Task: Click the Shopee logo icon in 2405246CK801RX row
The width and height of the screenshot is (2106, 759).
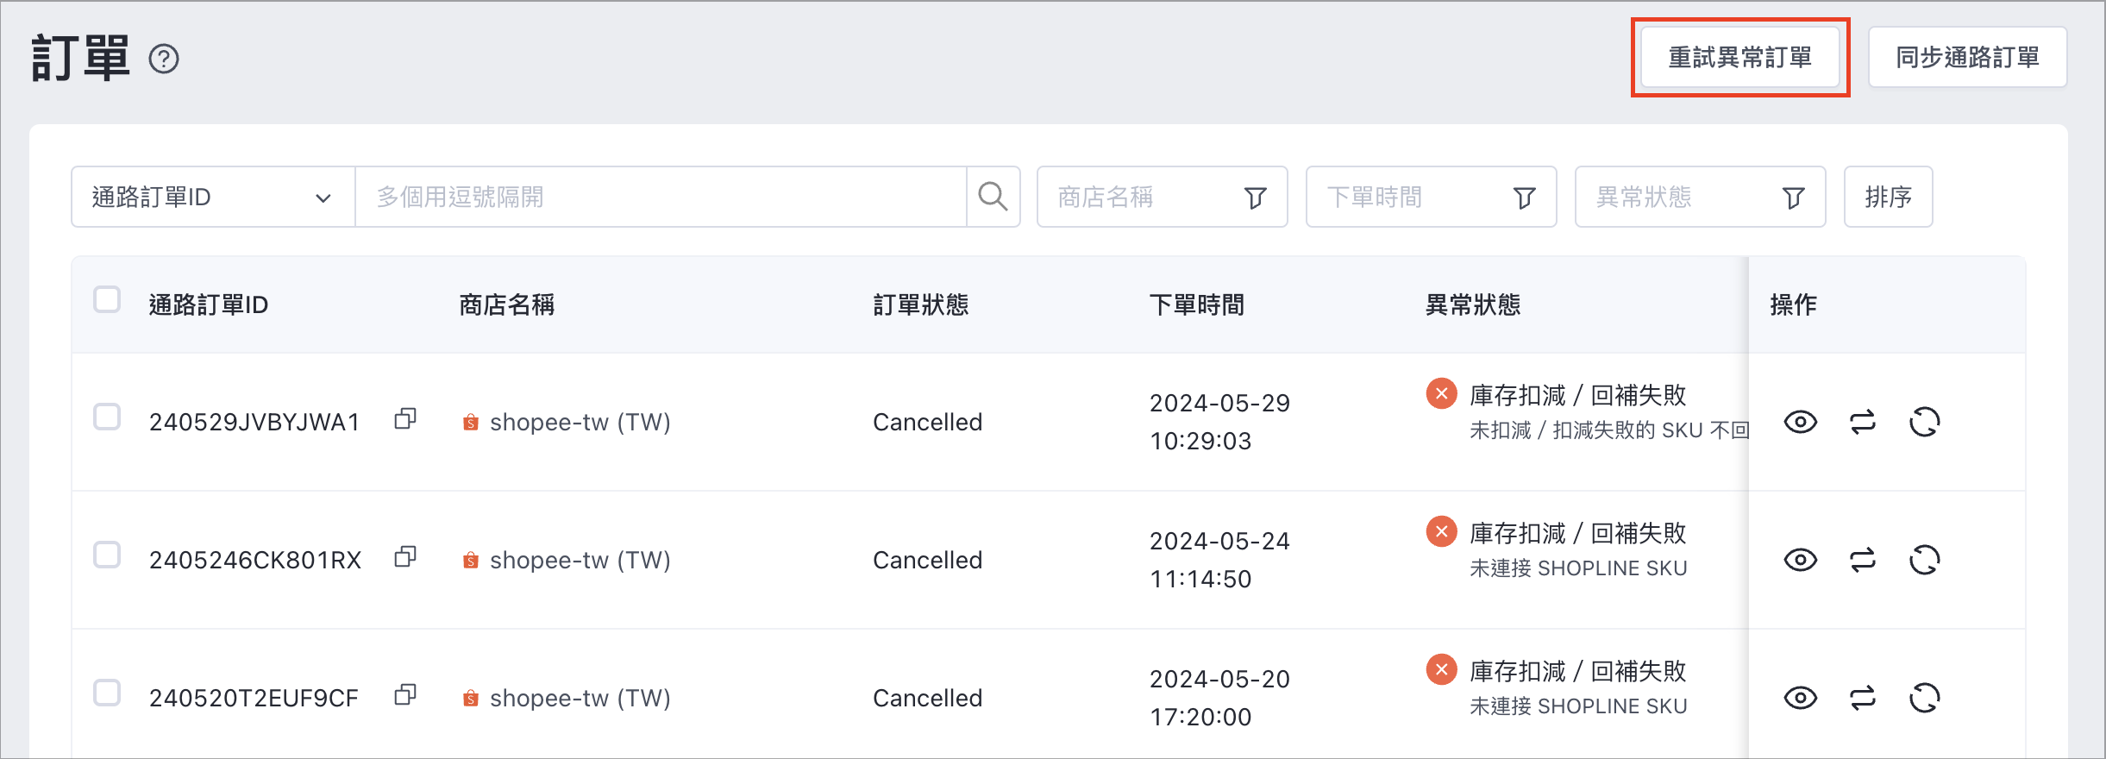Action: pos(470,561)
